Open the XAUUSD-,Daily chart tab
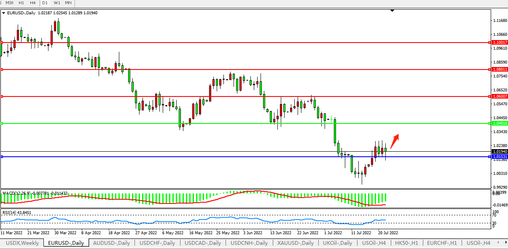This screenshot has width=508, height=249. tap(295, 243)
